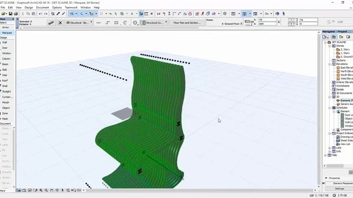Open the Ground Floor home story arrow
The height and width of the screenshot is (198, 353).
(x=242, y=24)
